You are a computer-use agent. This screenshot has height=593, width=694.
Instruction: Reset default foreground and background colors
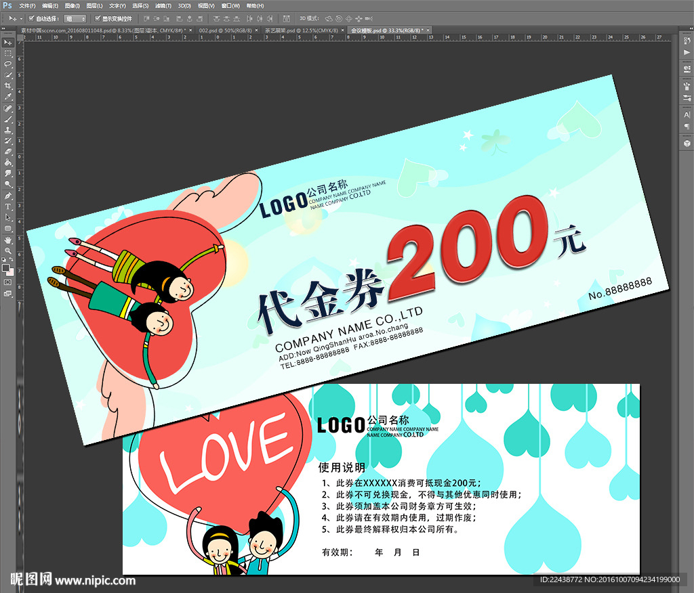tap(5, 259)
